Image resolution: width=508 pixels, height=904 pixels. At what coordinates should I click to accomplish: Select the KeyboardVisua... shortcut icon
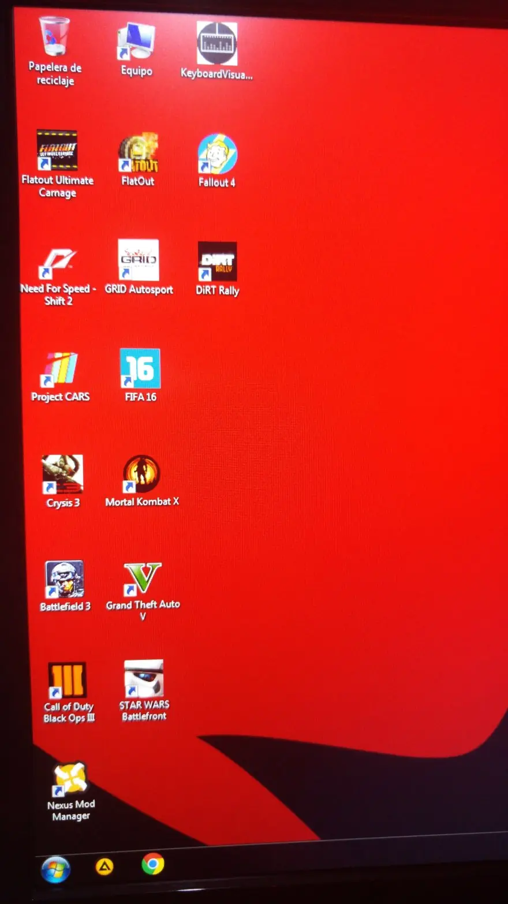coord(217,43)
